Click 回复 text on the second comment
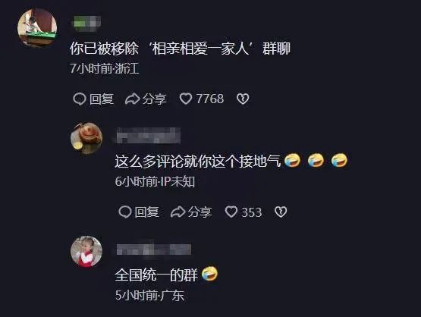This screenshot has height=317, width=421. pyautogui.click(x=147, y=212)
